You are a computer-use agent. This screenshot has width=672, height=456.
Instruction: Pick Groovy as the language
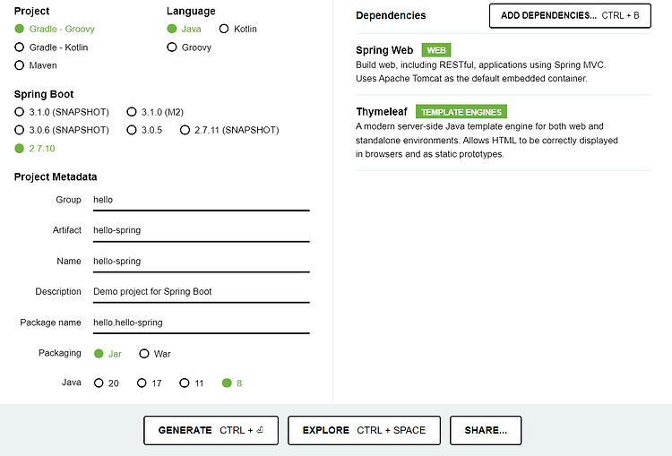tap(172, 47)
